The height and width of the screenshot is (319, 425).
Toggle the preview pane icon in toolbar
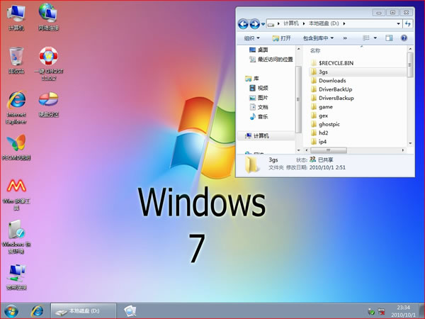click(x=389, y=38)
